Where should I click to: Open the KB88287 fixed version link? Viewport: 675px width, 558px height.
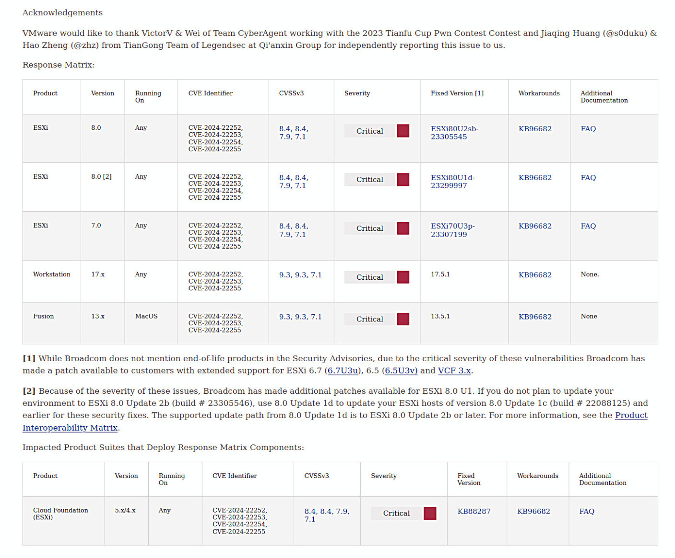[474, 512]
